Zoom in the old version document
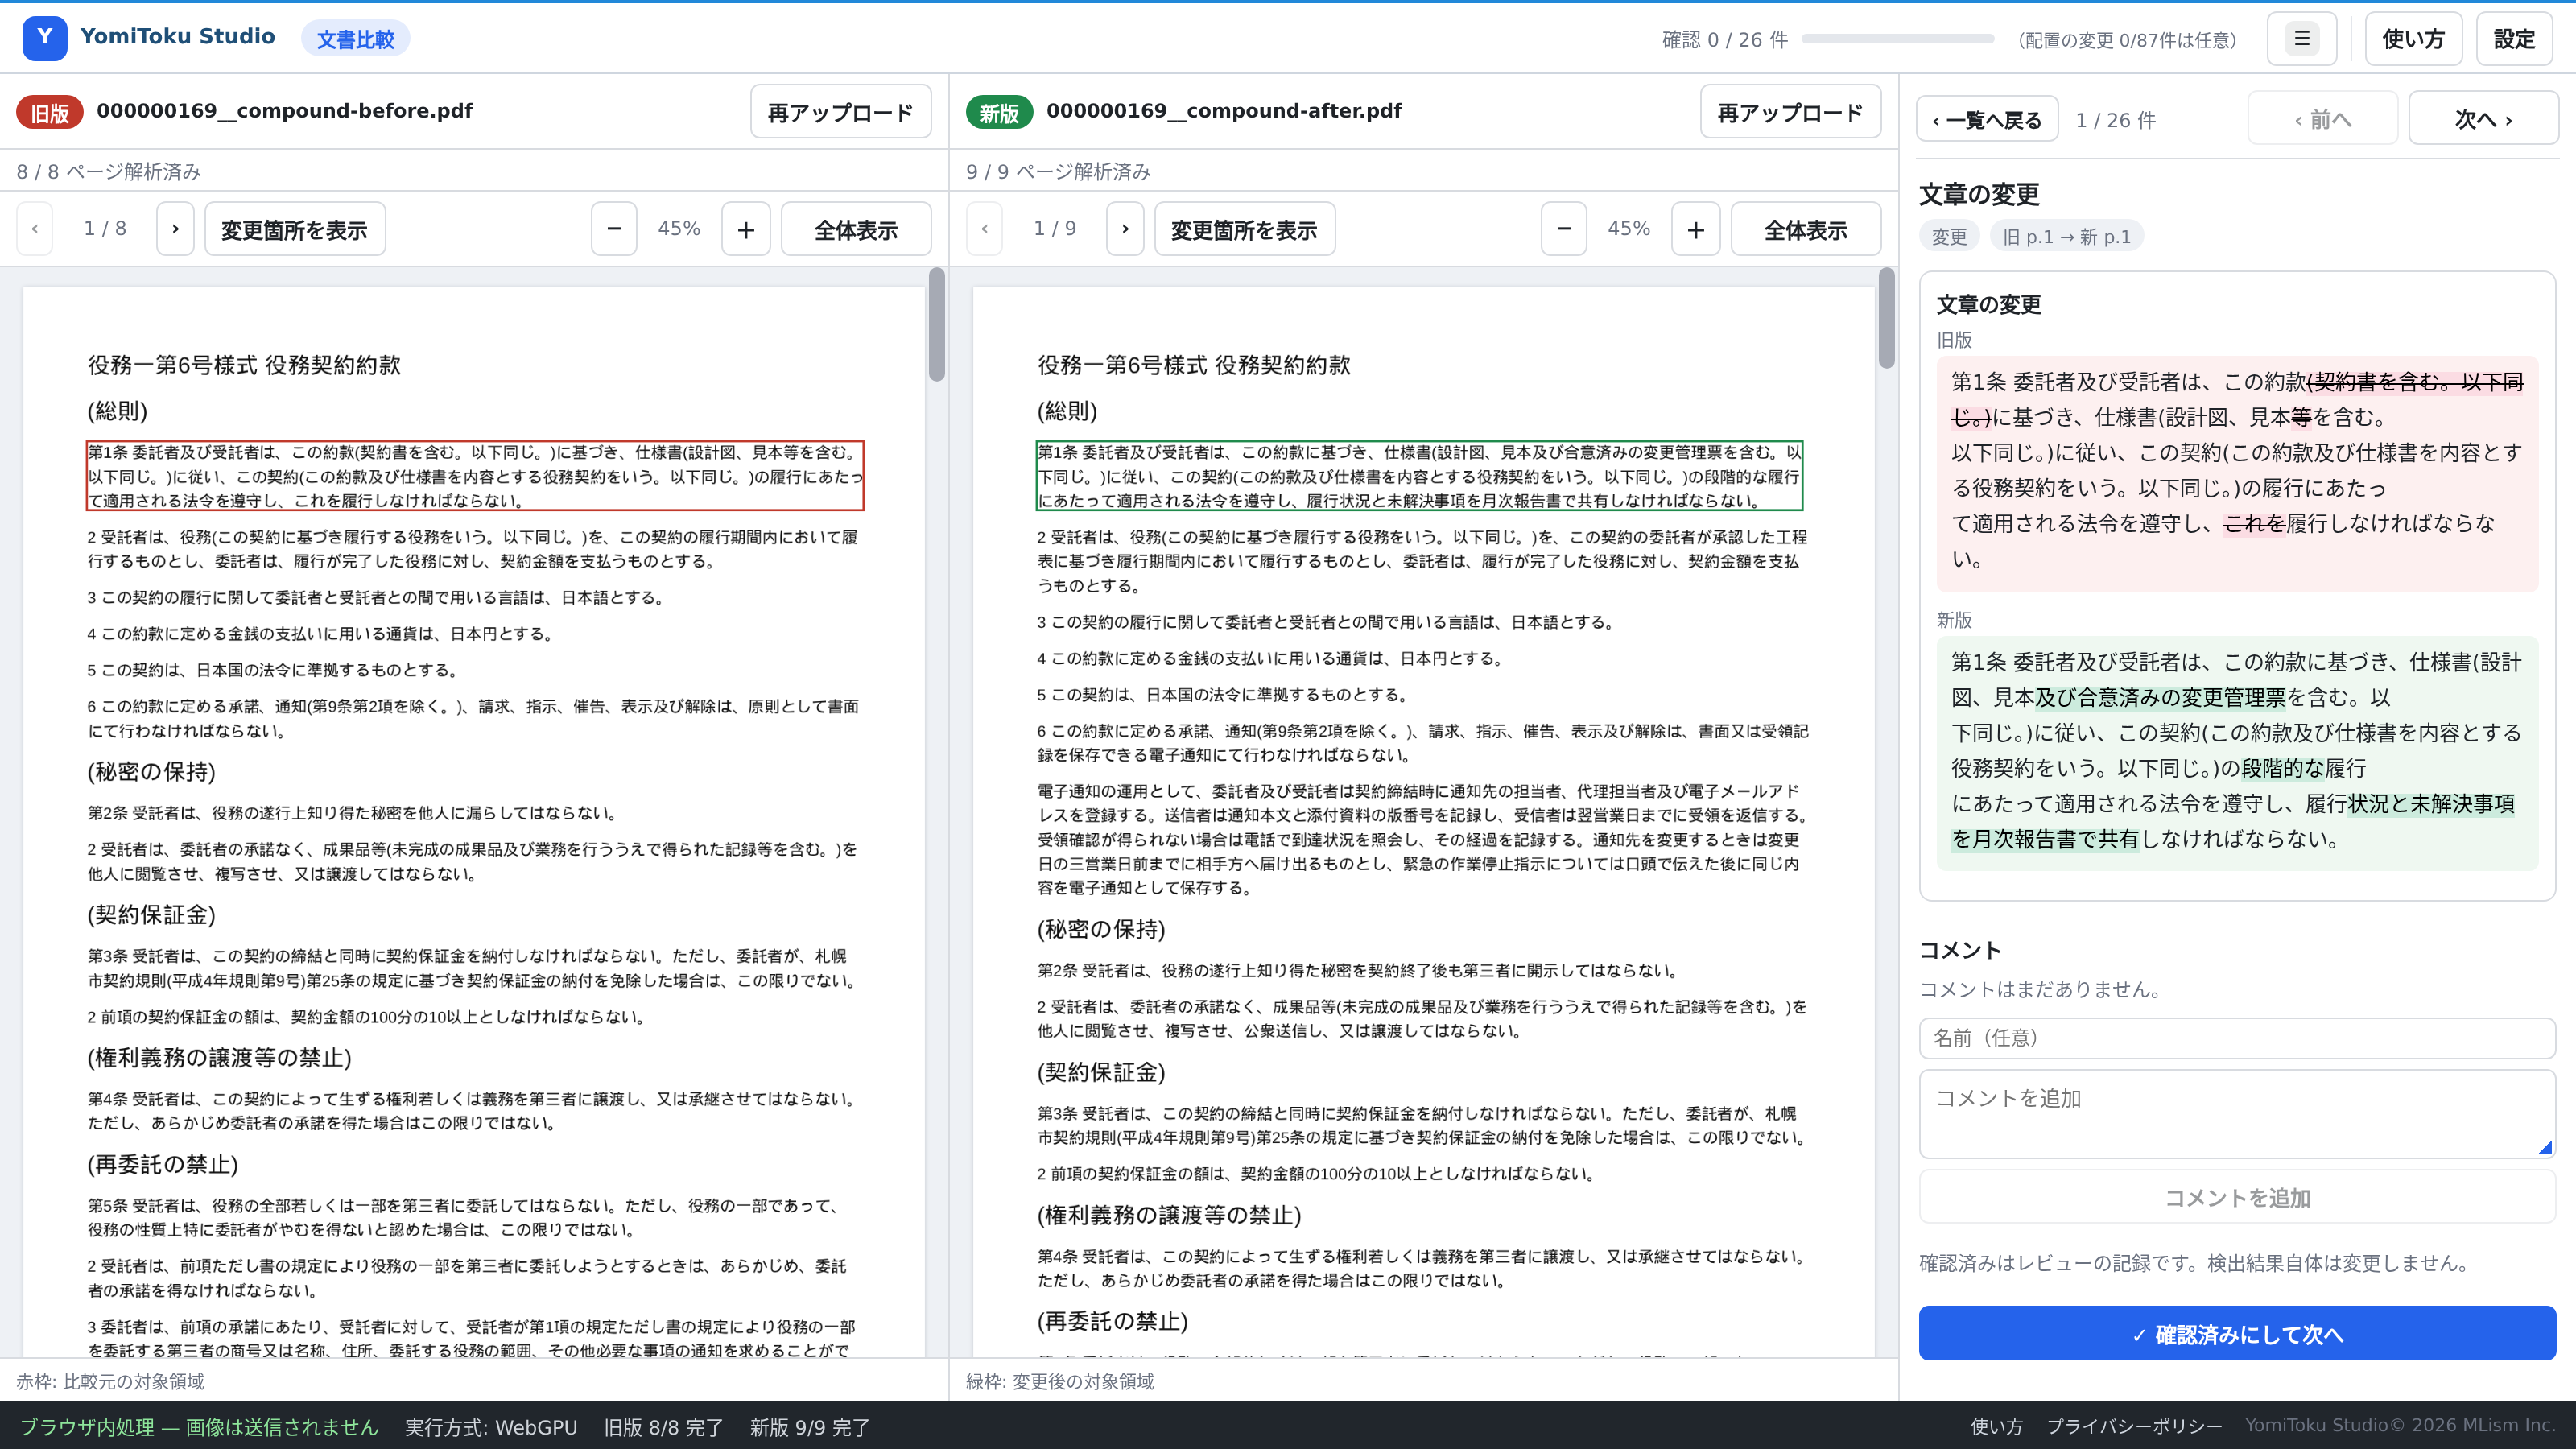 tap(746, 229)
